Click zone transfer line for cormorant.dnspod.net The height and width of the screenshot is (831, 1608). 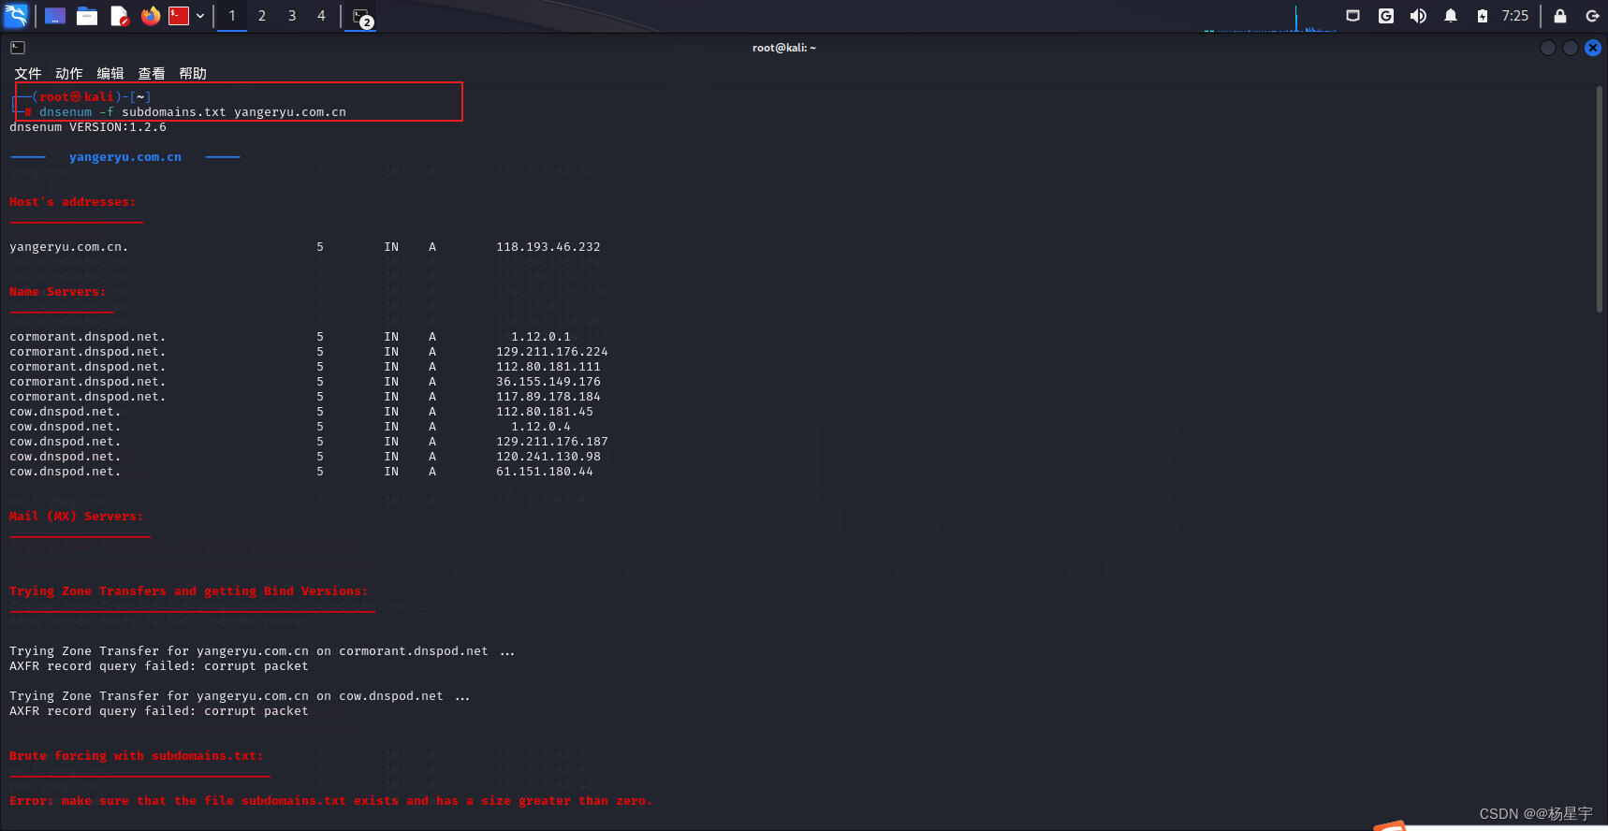pyautogui.click(x=262, y=651)
